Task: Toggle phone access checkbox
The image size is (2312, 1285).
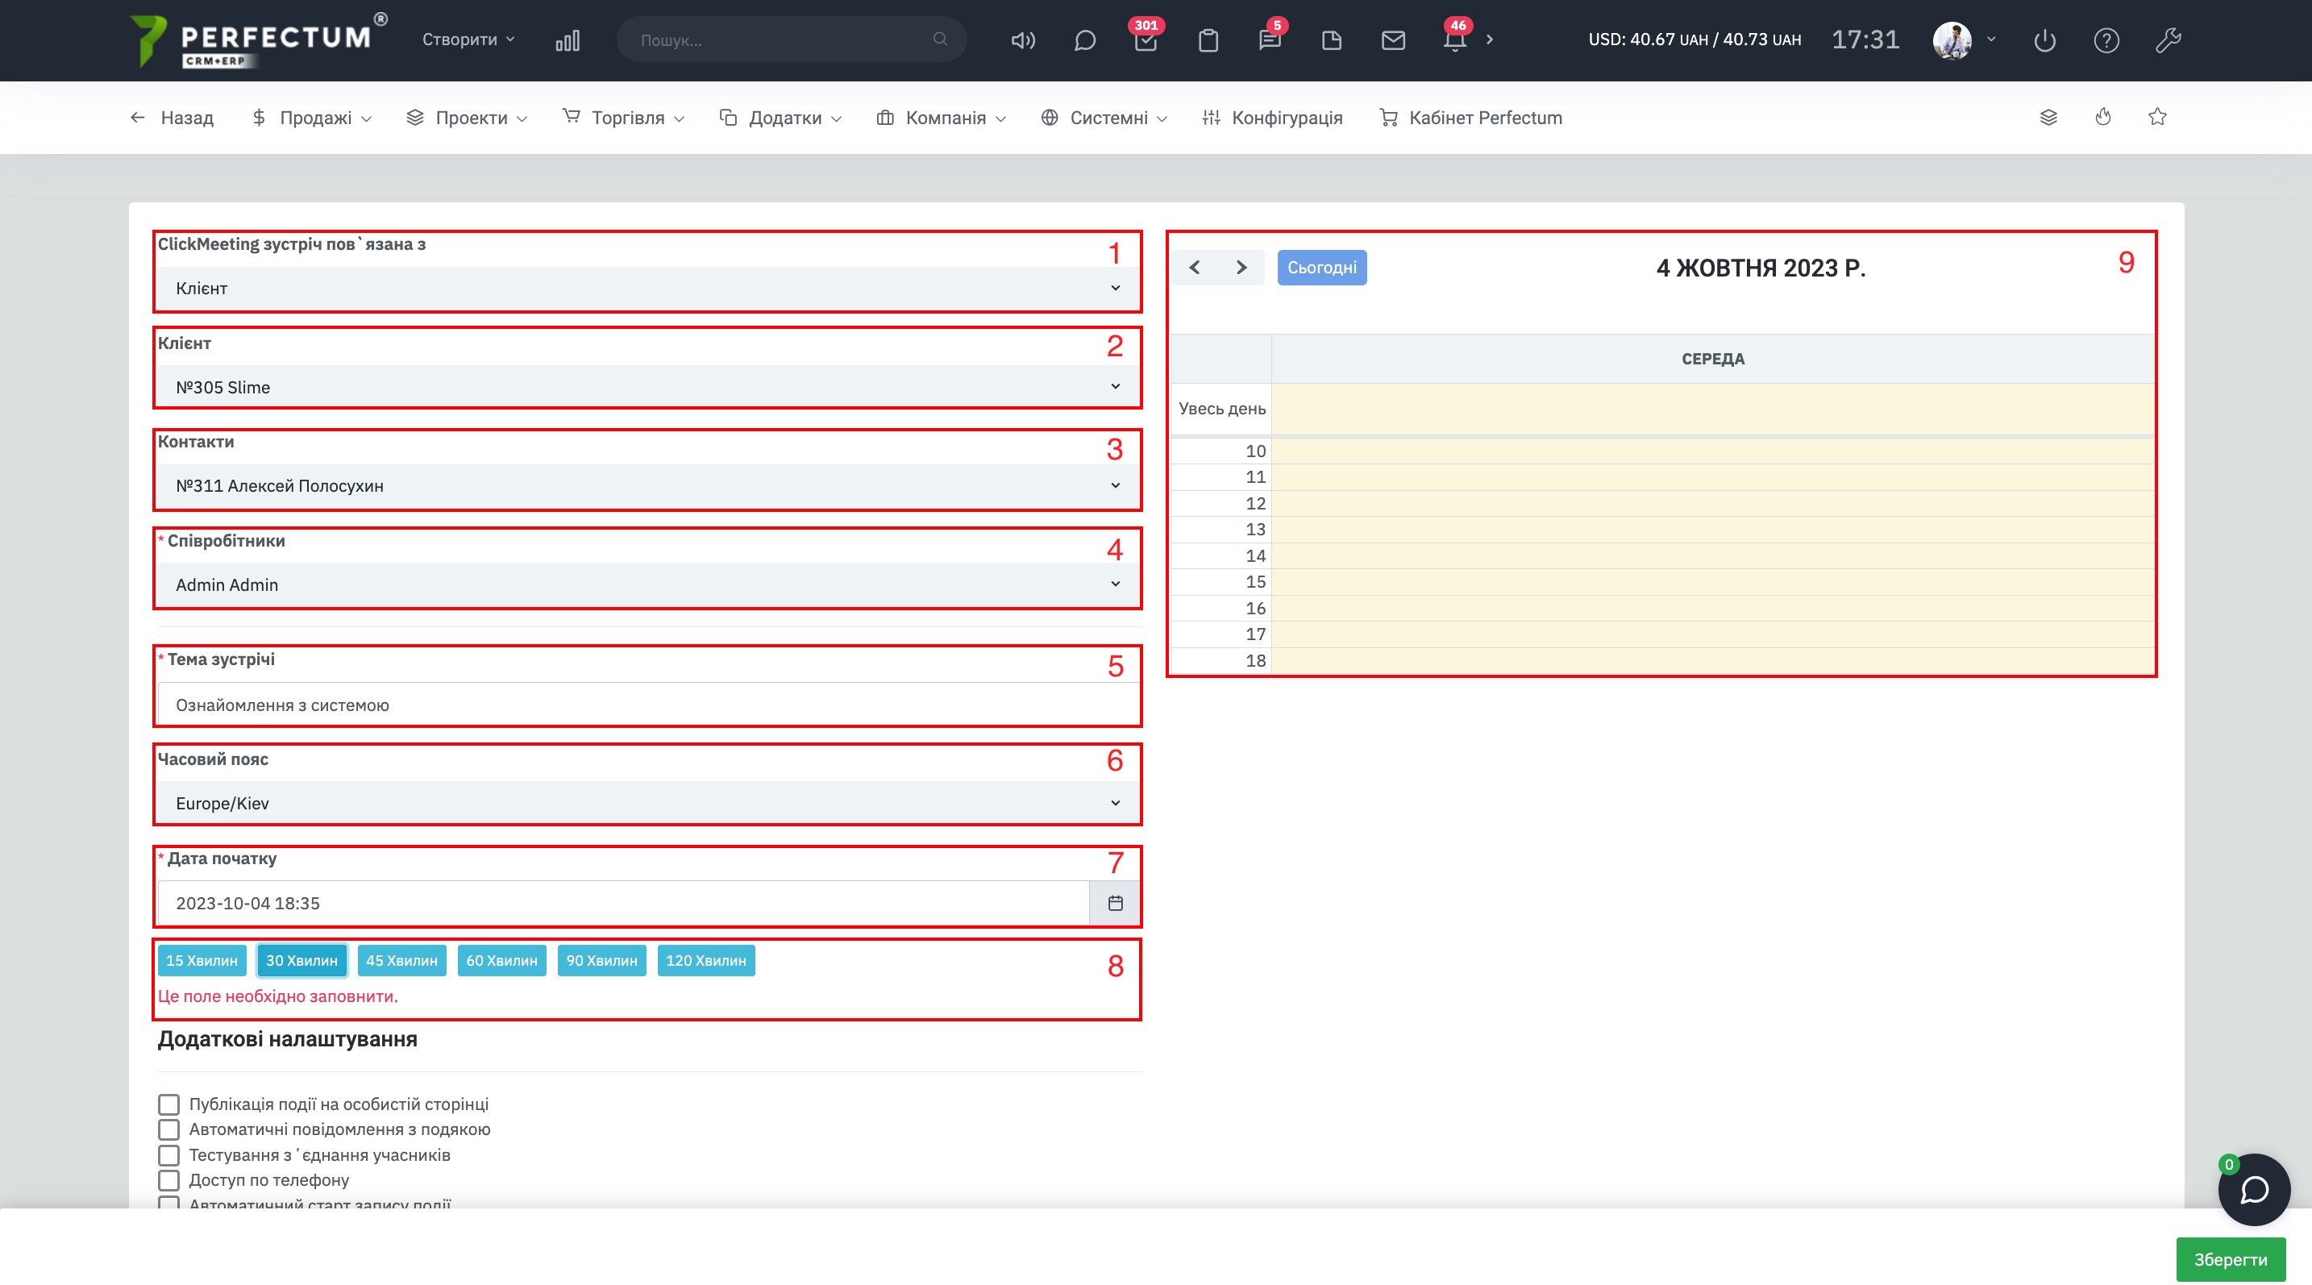Action: (168, 1180)
